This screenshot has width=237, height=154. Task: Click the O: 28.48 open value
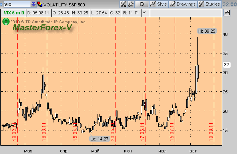(61, 13)
